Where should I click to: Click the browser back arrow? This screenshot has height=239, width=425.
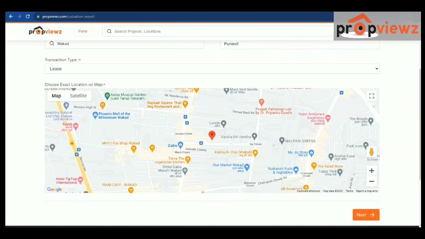click(x=11, y=16)
